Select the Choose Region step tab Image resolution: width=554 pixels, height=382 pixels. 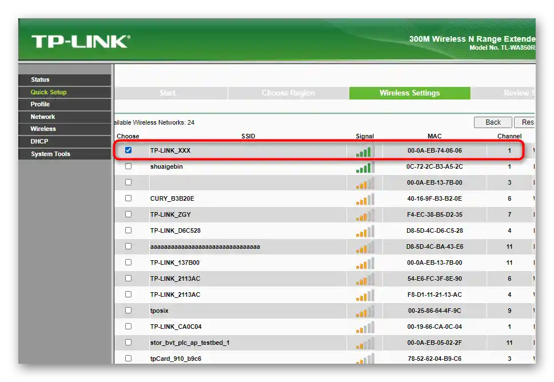pyautogui.click(x=288, y=93)
